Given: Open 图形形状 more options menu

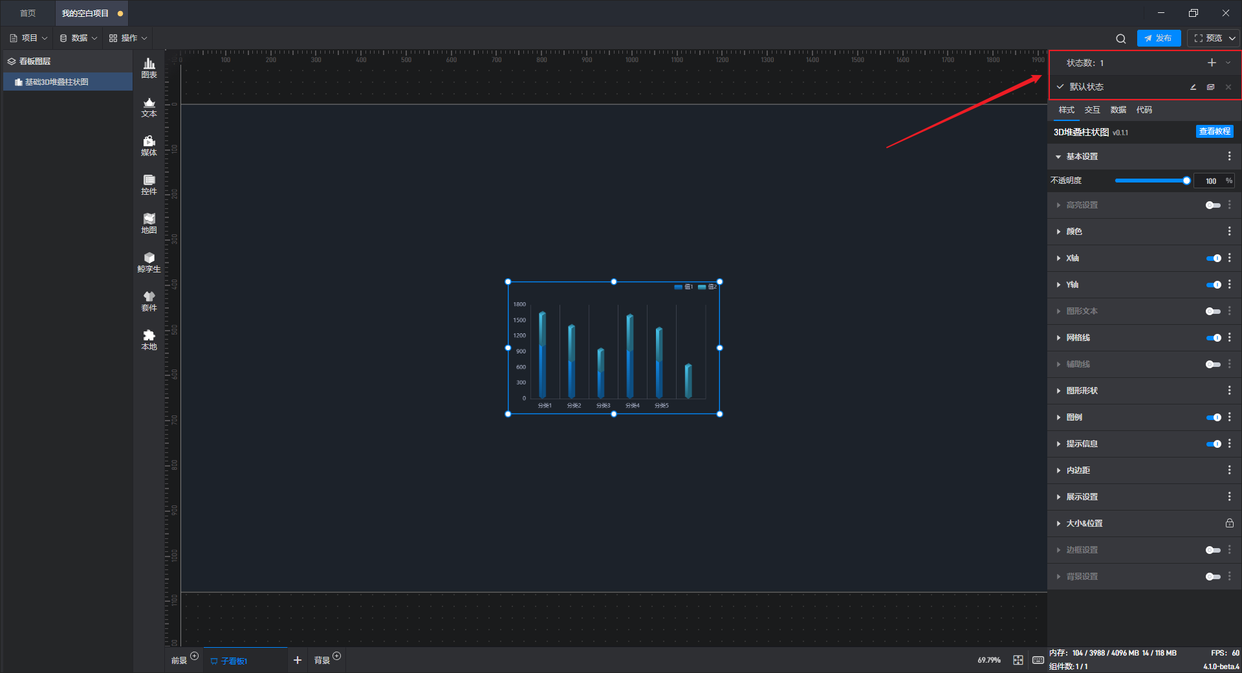Looking at the screenshot, I should pyautogui.click(x=1229, y=390).
